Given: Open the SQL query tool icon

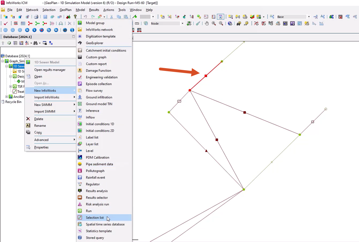Looking at the screenshot, I should point(16,24).
